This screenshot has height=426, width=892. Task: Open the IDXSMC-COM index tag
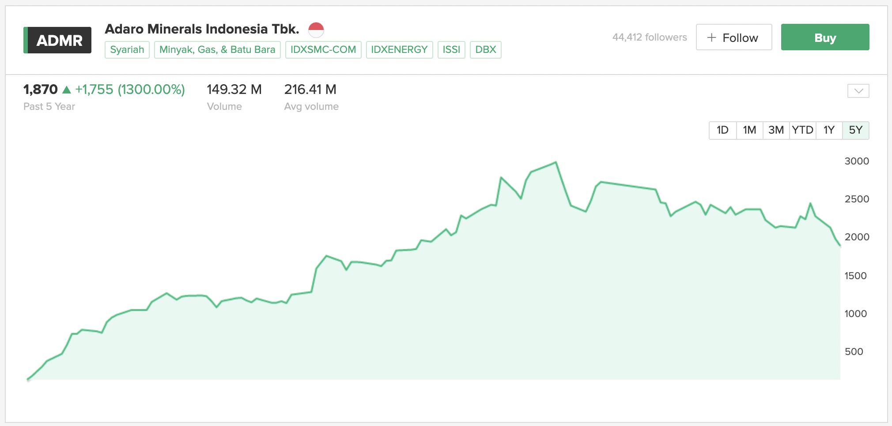tap(323, 50)
